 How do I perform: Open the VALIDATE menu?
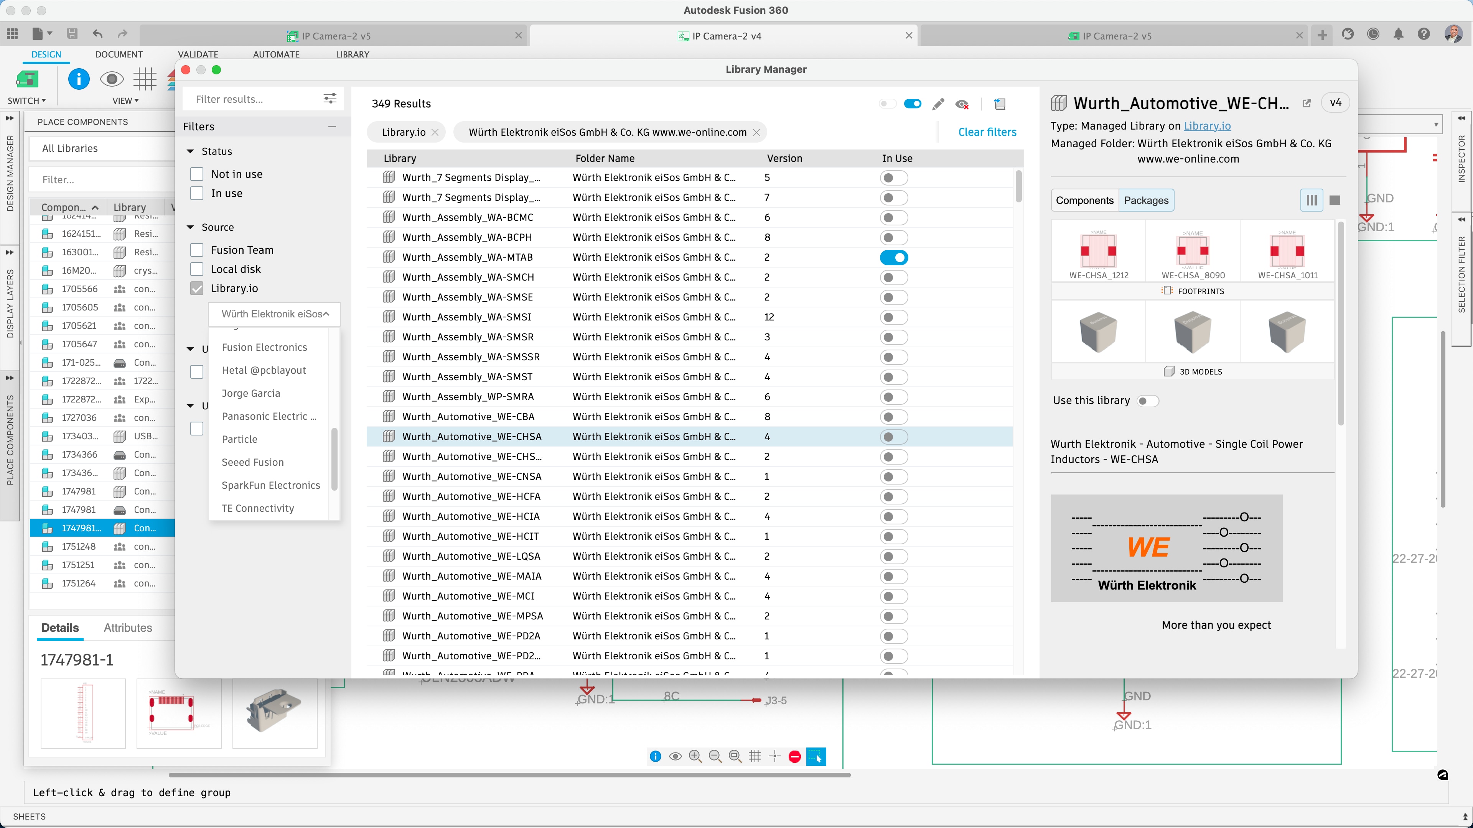(197, 54)
